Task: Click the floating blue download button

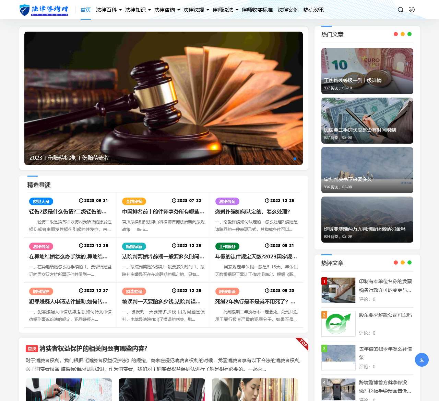Action: click(422, 360)
